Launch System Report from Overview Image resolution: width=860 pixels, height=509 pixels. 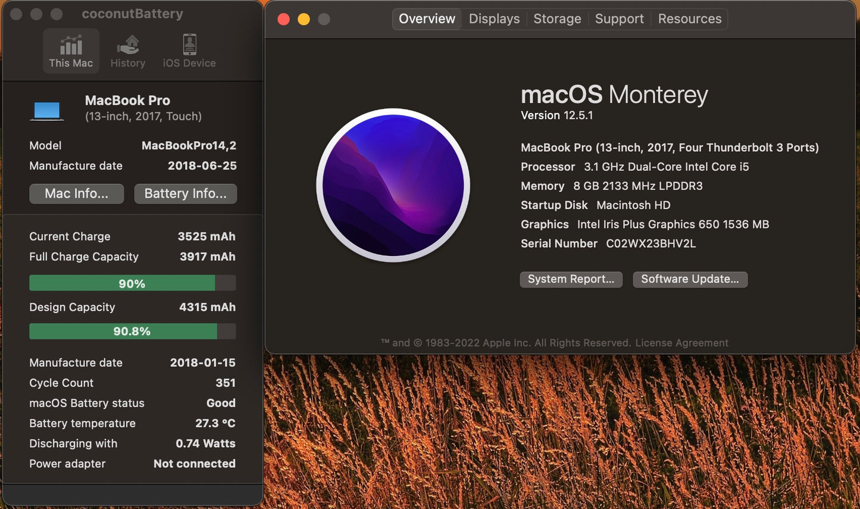[570, 279]
